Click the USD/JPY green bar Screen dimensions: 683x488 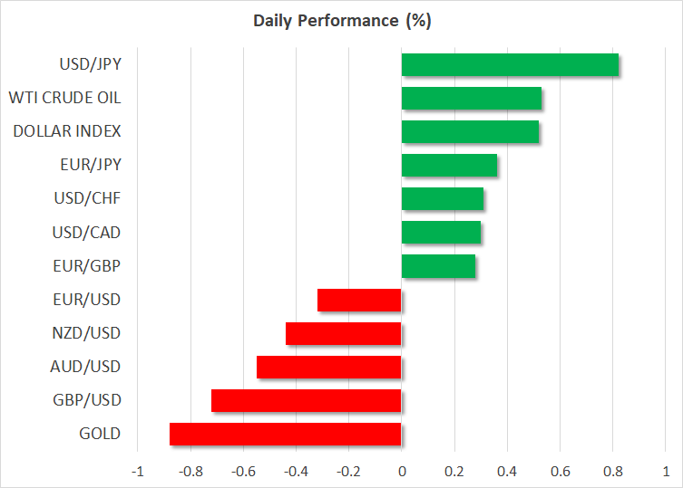[509, 64]
